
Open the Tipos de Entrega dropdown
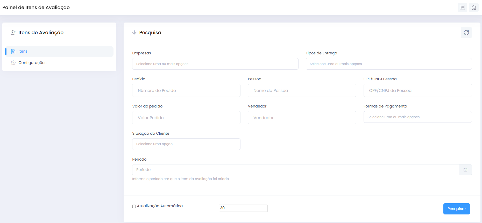pyautogui.click(x=388, y=64)
